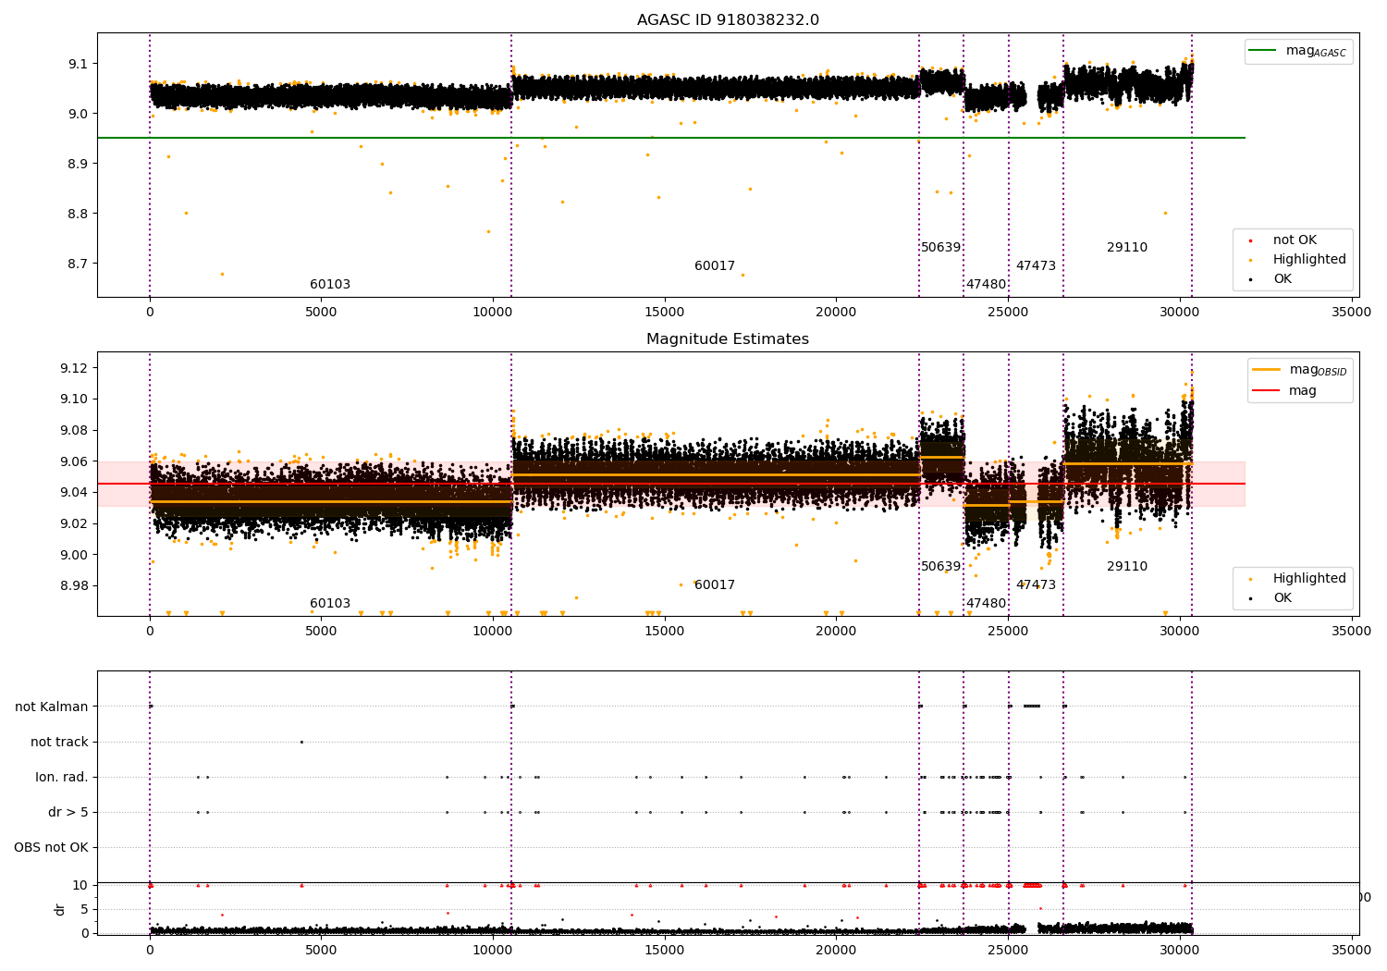Click the 15000 x-tick below the Magnitude Estimates plot
This screenshot has height=971, width=1387.
[665, 631]
